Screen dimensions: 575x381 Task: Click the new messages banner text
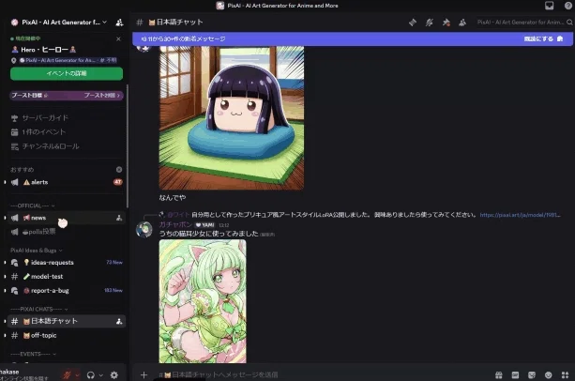(183, 38)
